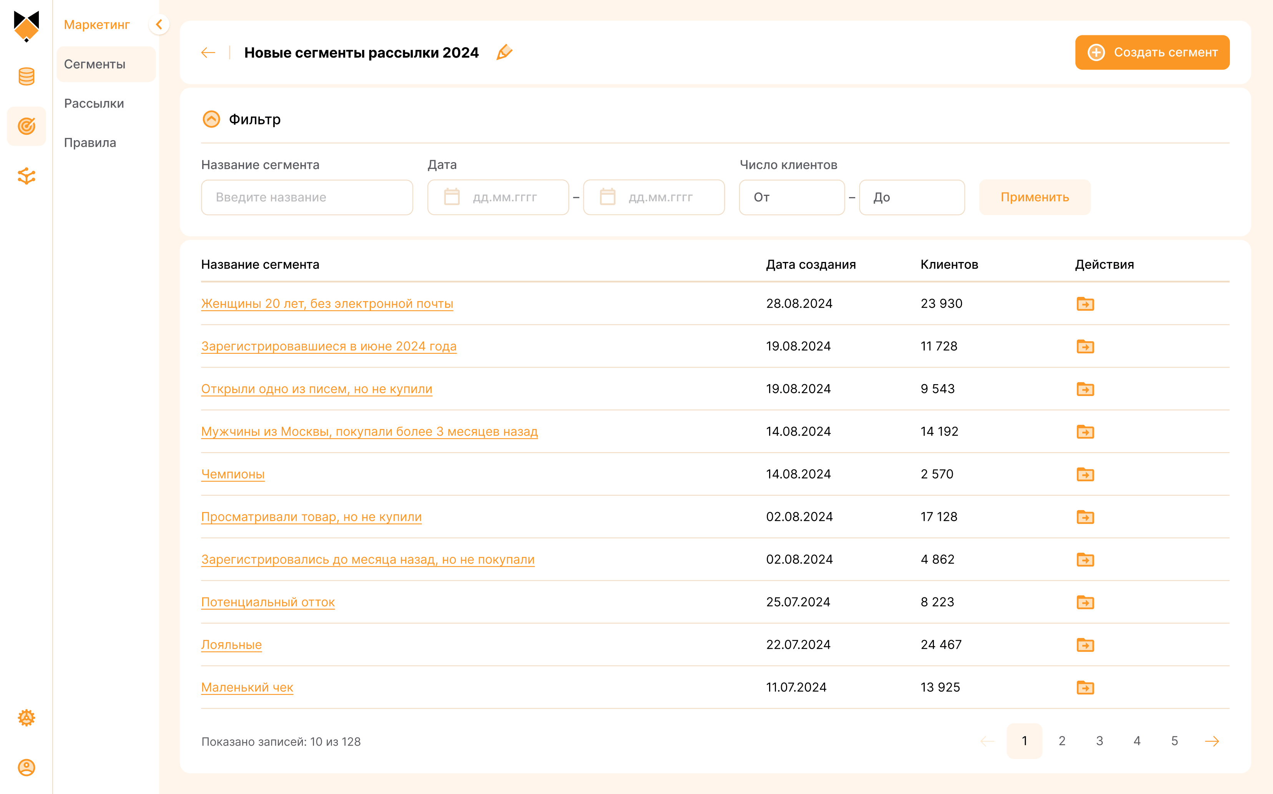
Task: Open the Лояльные segment
Action: [232, 644]
